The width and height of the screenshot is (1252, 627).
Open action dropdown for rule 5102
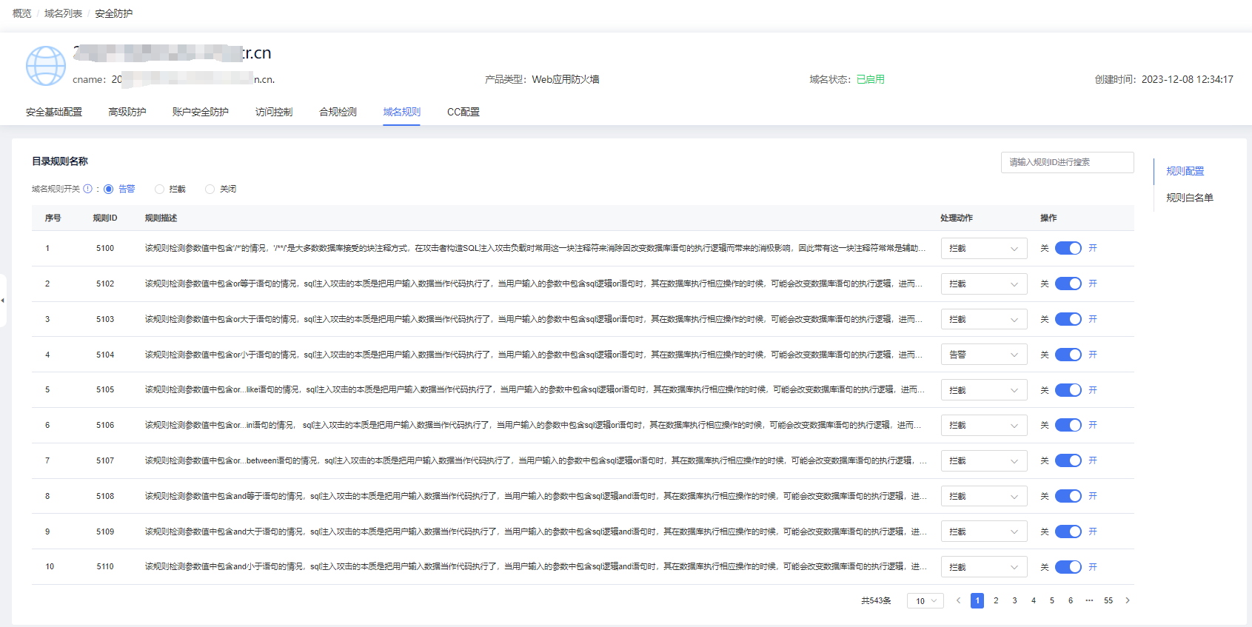pos(983,284)
